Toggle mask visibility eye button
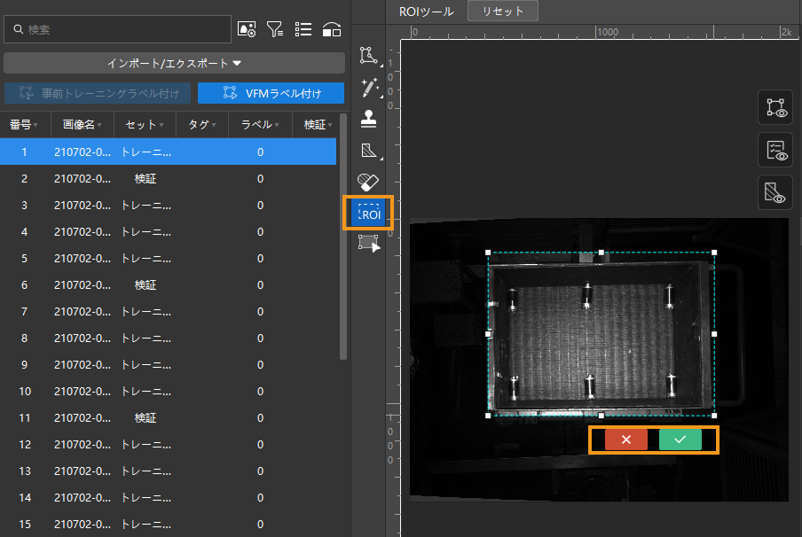Viewport: 802px width, 537px height. pos(774,192)
